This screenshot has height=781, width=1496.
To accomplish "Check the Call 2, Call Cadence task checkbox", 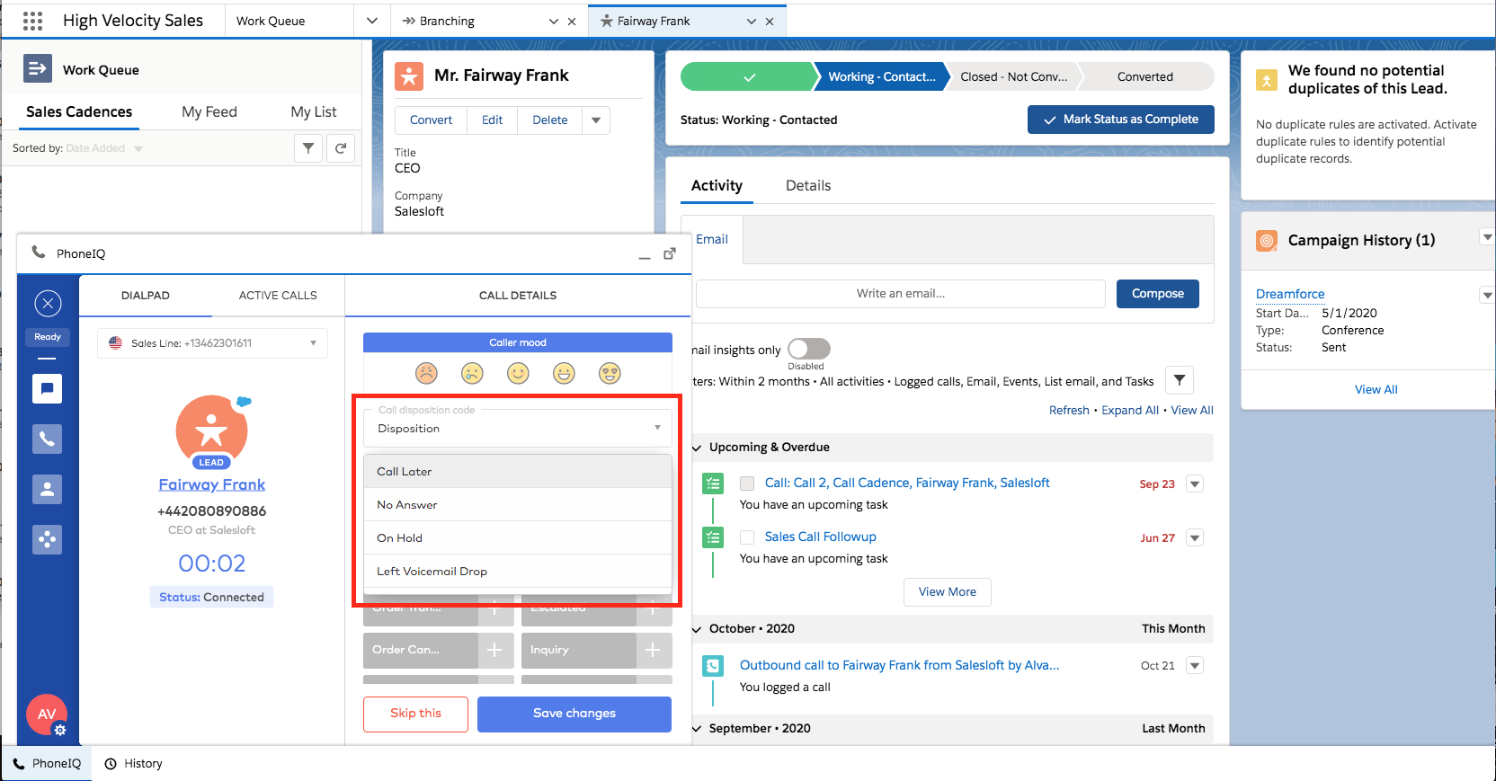I will click(x=747, y=484).
